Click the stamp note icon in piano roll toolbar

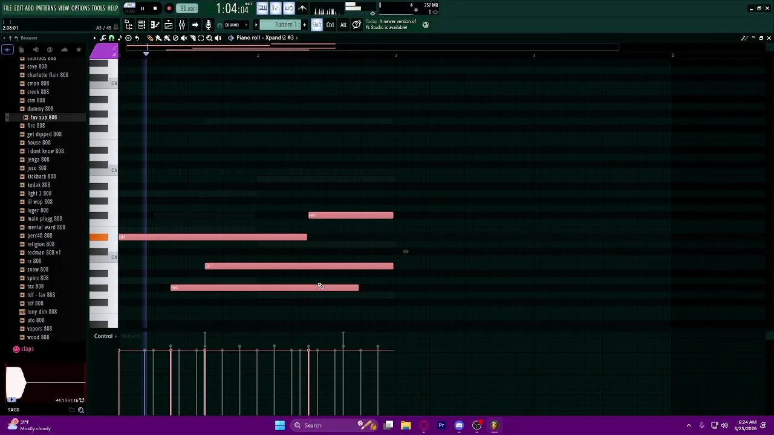click(120, 38)
